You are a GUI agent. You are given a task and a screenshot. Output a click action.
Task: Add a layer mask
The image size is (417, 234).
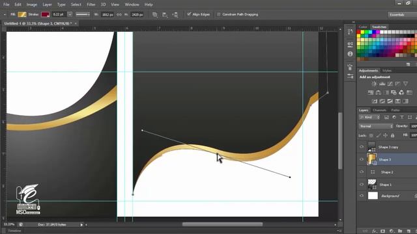pos(382,231)
